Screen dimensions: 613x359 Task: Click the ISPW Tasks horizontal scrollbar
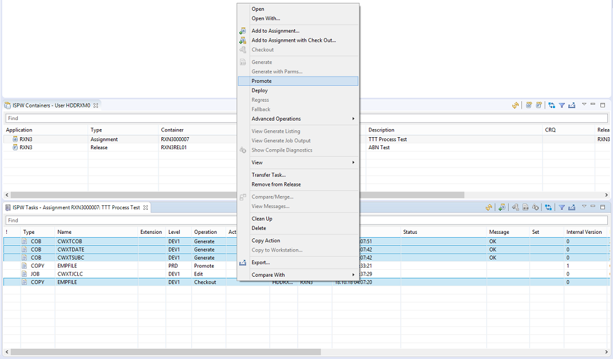(x=166, y=352)
